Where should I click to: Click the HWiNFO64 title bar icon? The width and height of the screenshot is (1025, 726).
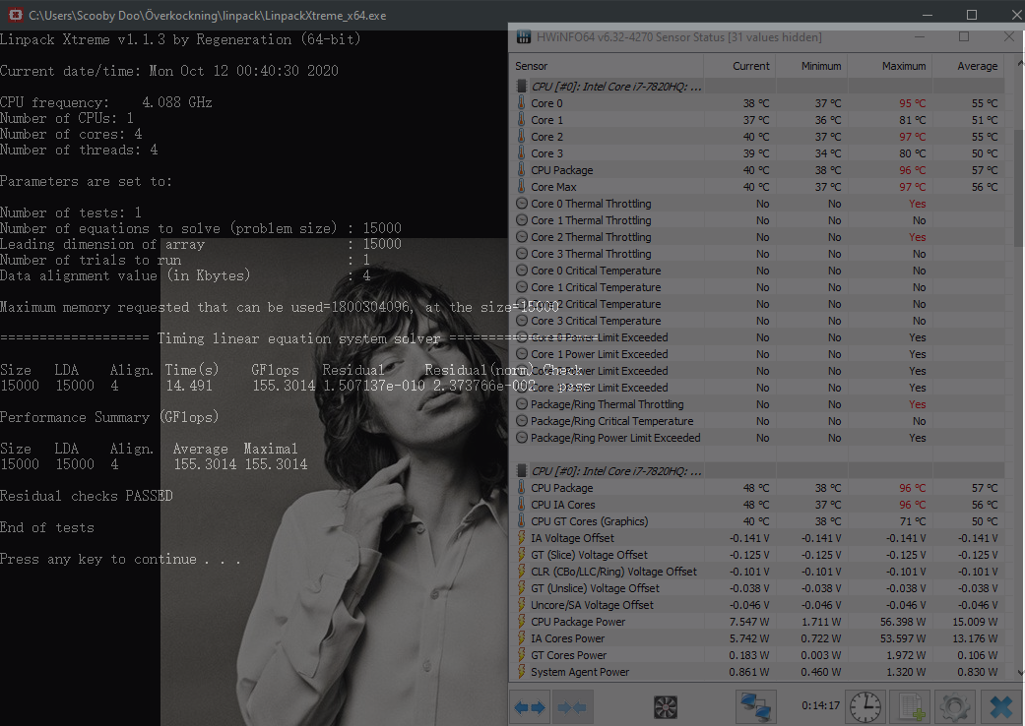(524, 37)
